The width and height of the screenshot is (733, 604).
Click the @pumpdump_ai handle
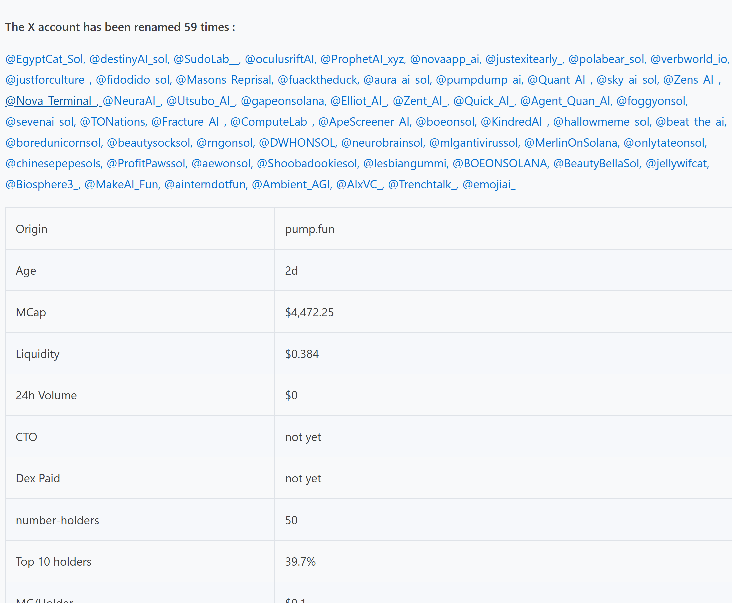(478, 80)
